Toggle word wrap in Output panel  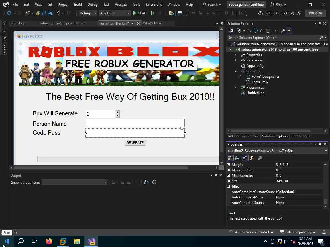146,182
